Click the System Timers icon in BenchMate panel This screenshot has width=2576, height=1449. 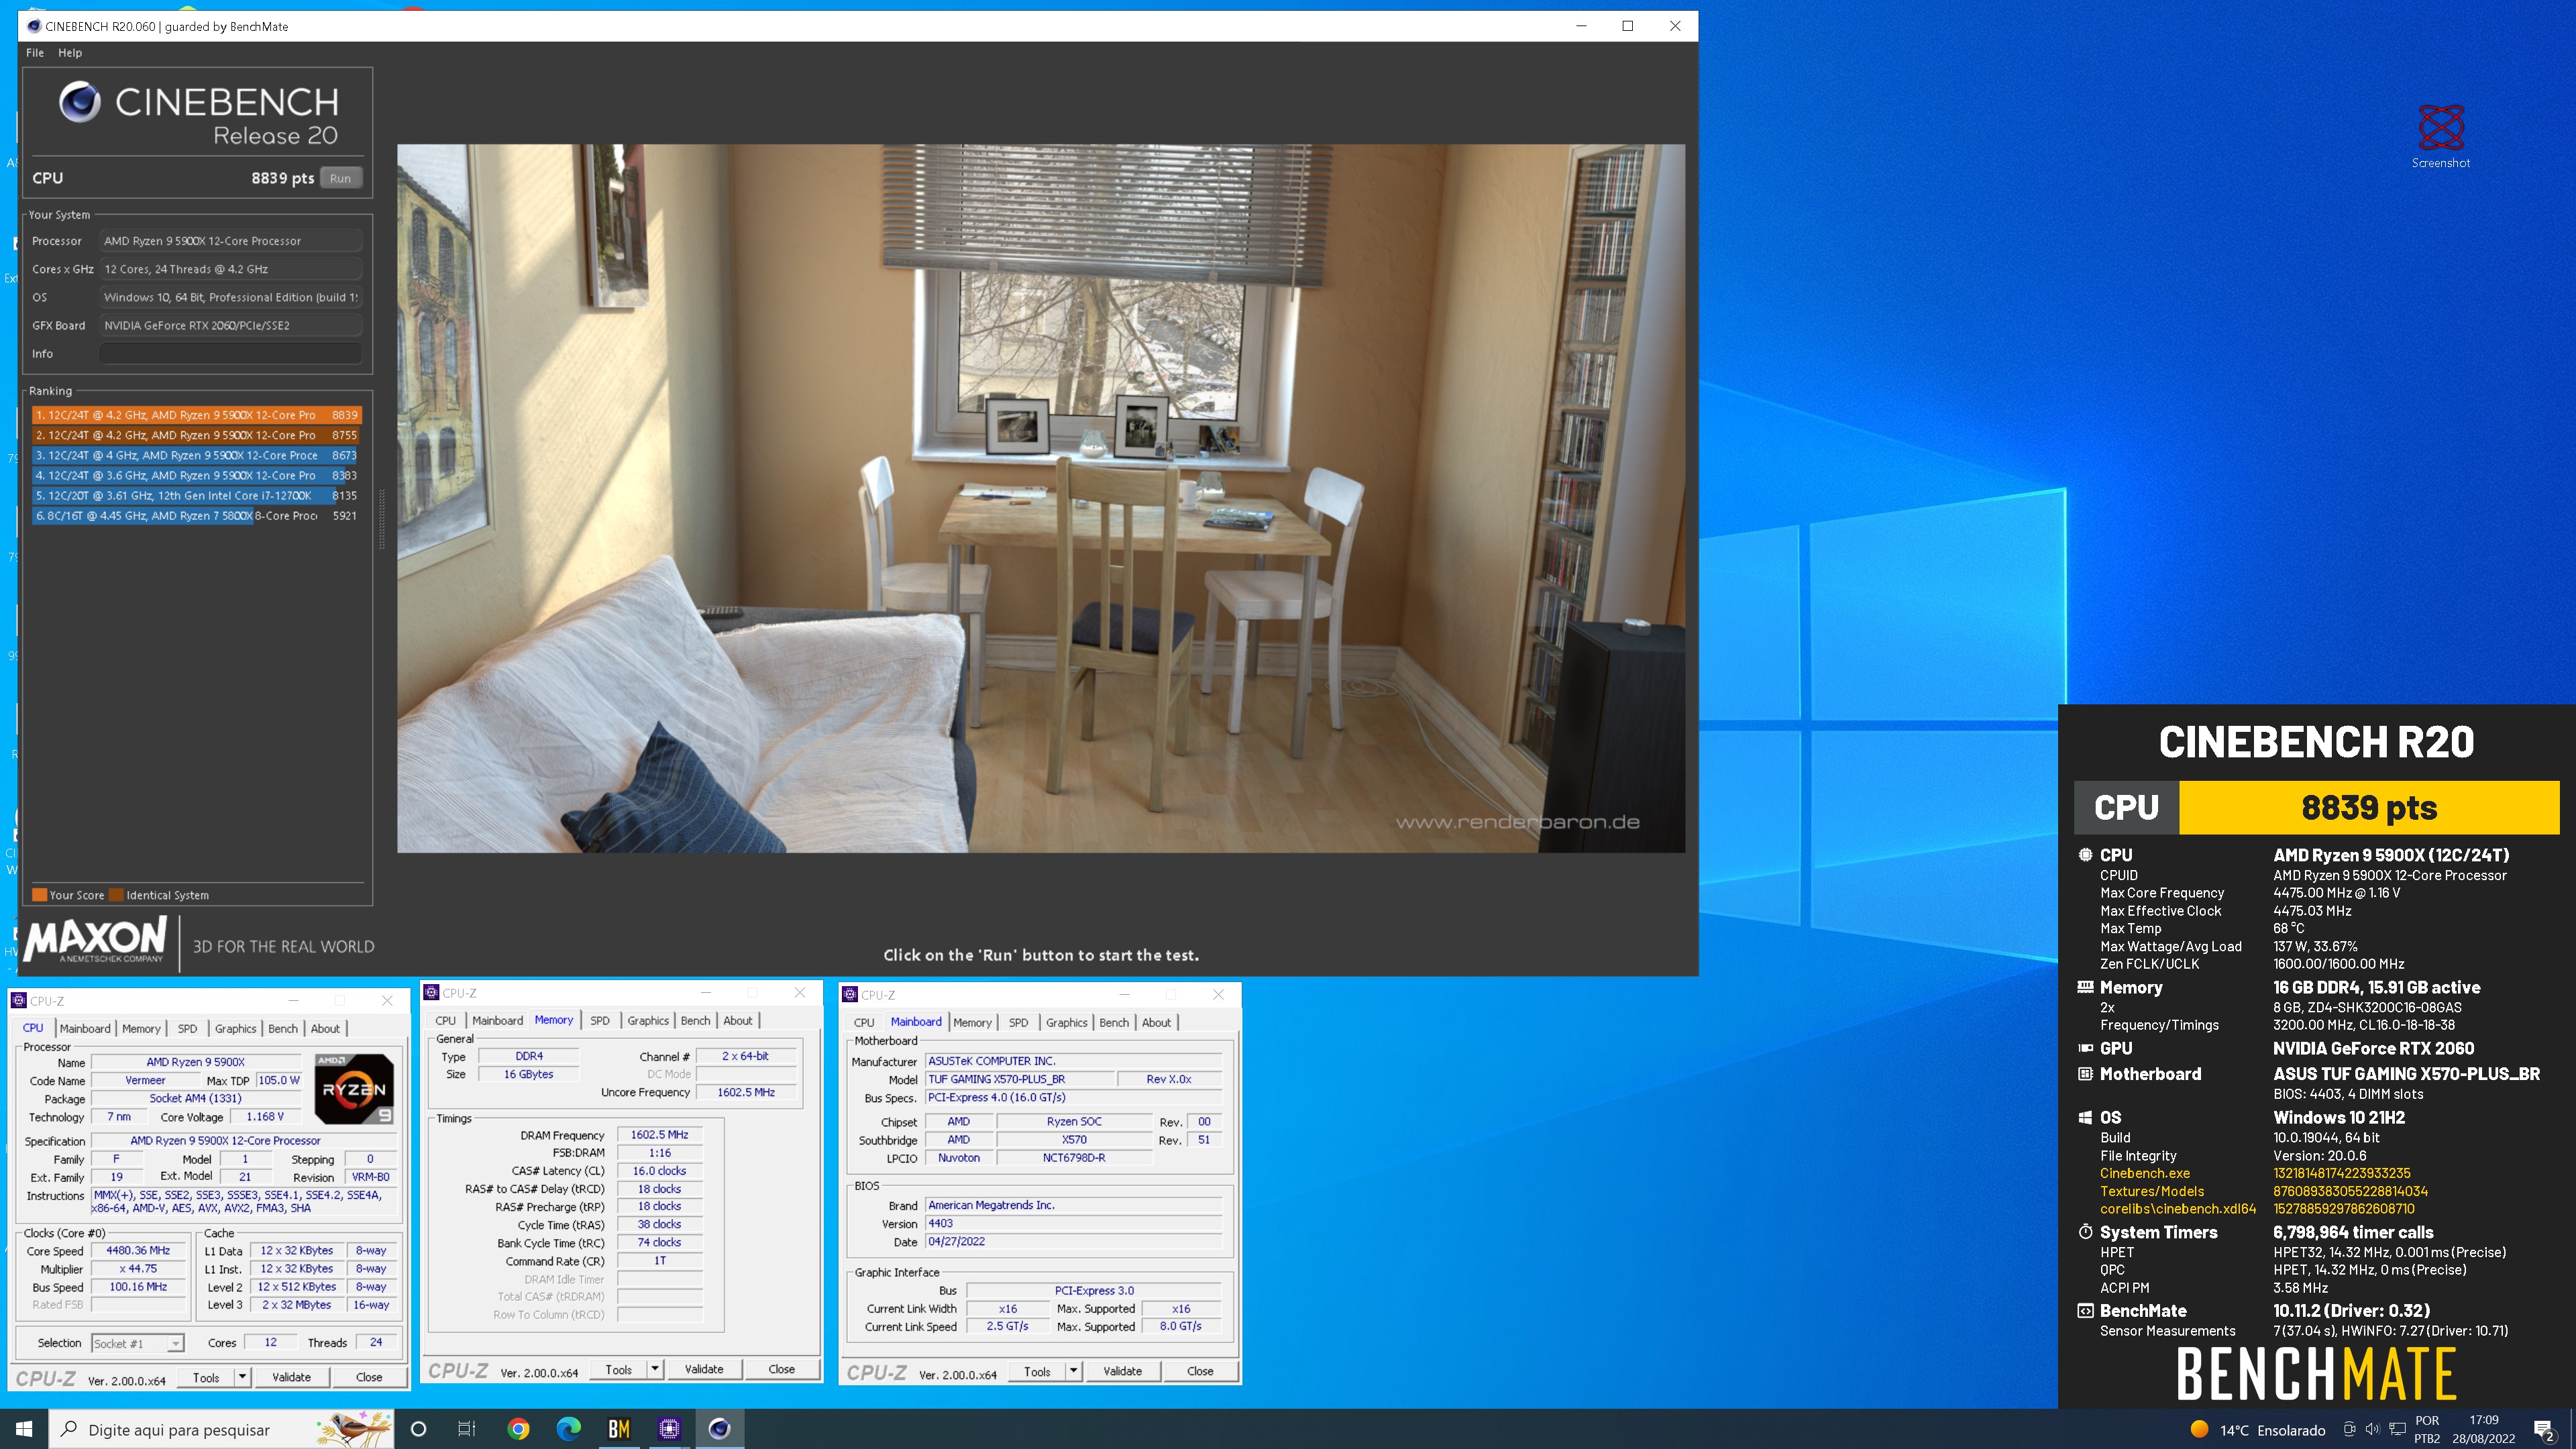[2085, 1232]
